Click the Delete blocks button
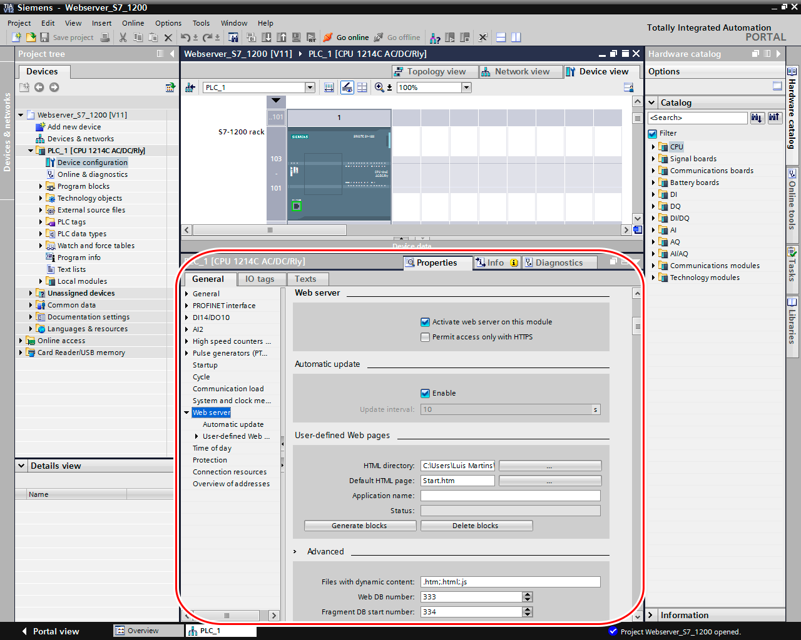This screenshot has height=640, width=801. pyautogui.click(x=476, y=526)
